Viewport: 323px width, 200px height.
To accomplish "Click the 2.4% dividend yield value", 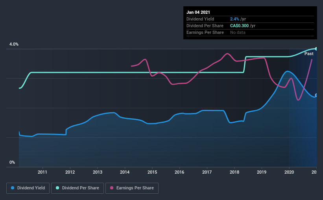I will [234, 19].
